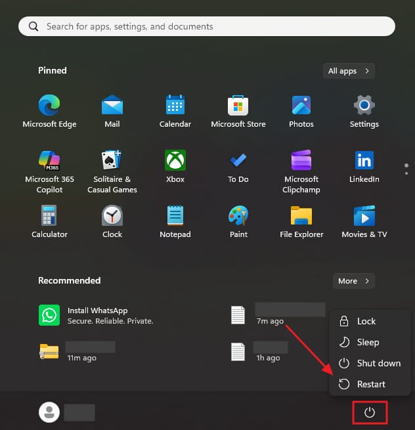
Task: Open Microsoft Clipchamp
Action: 301,171
